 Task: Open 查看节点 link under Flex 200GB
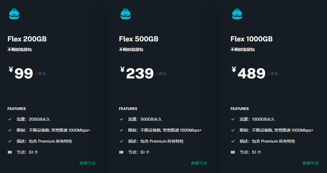[x=88, y=163]
